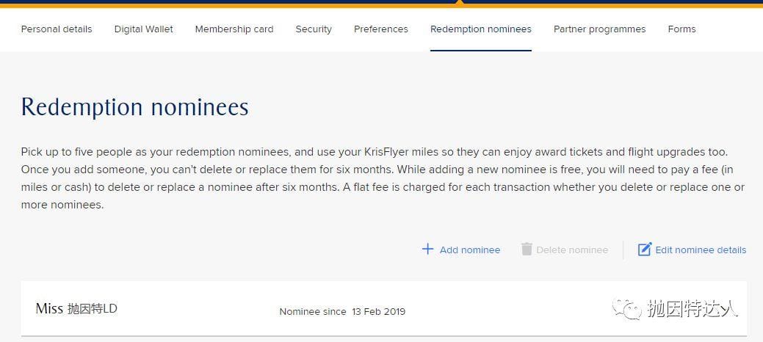The width and height of the screenshot is (763, 342).
Task: Click the plus icon for Add nominee
Action: 427,250
